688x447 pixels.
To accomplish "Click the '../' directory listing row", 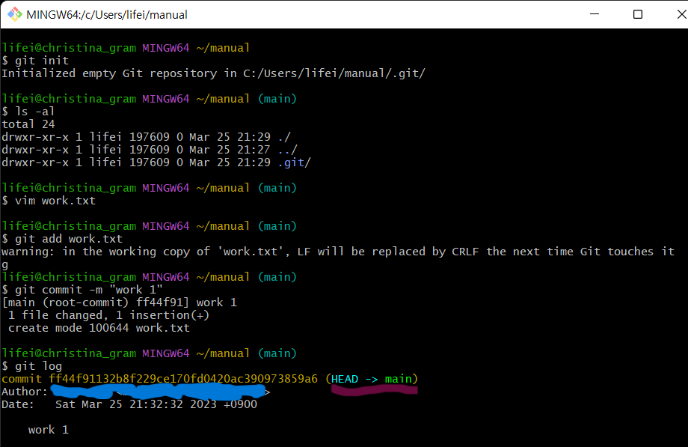I will (x=150, y=150).
